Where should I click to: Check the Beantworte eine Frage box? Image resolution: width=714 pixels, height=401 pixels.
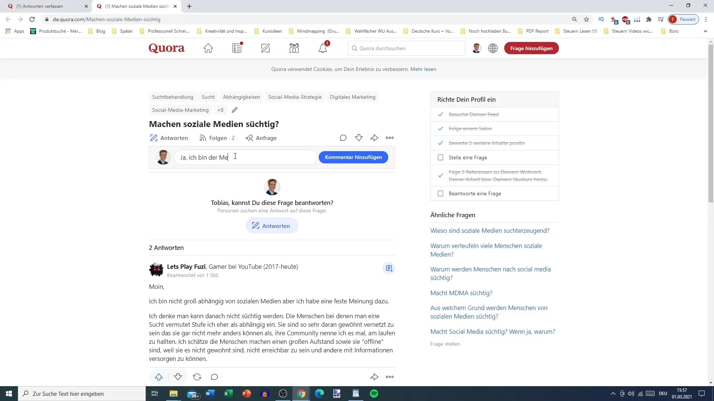pyautogui.click(x=441, y=193)
